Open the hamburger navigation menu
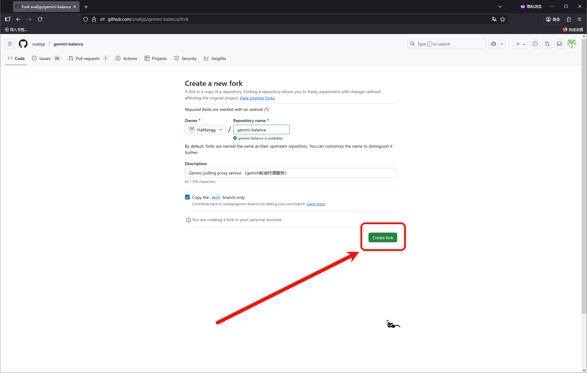 (x=10, y=44)
